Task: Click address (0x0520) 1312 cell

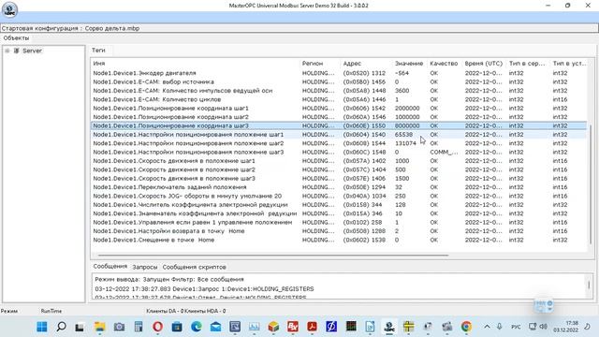Action: [364, 73]
